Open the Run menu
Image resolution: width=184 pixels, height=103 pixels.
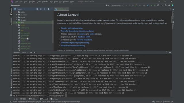tap(51, 2)
